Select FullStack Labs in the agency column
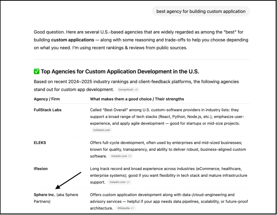277x215 pixels. (x=47, y=110)
